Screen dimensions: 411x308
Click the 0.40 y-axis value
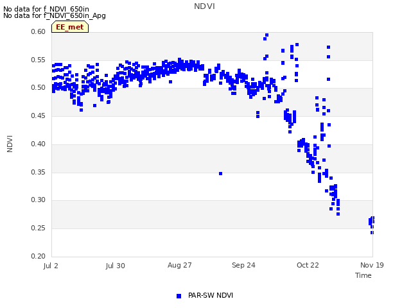(x=39, y=144)
